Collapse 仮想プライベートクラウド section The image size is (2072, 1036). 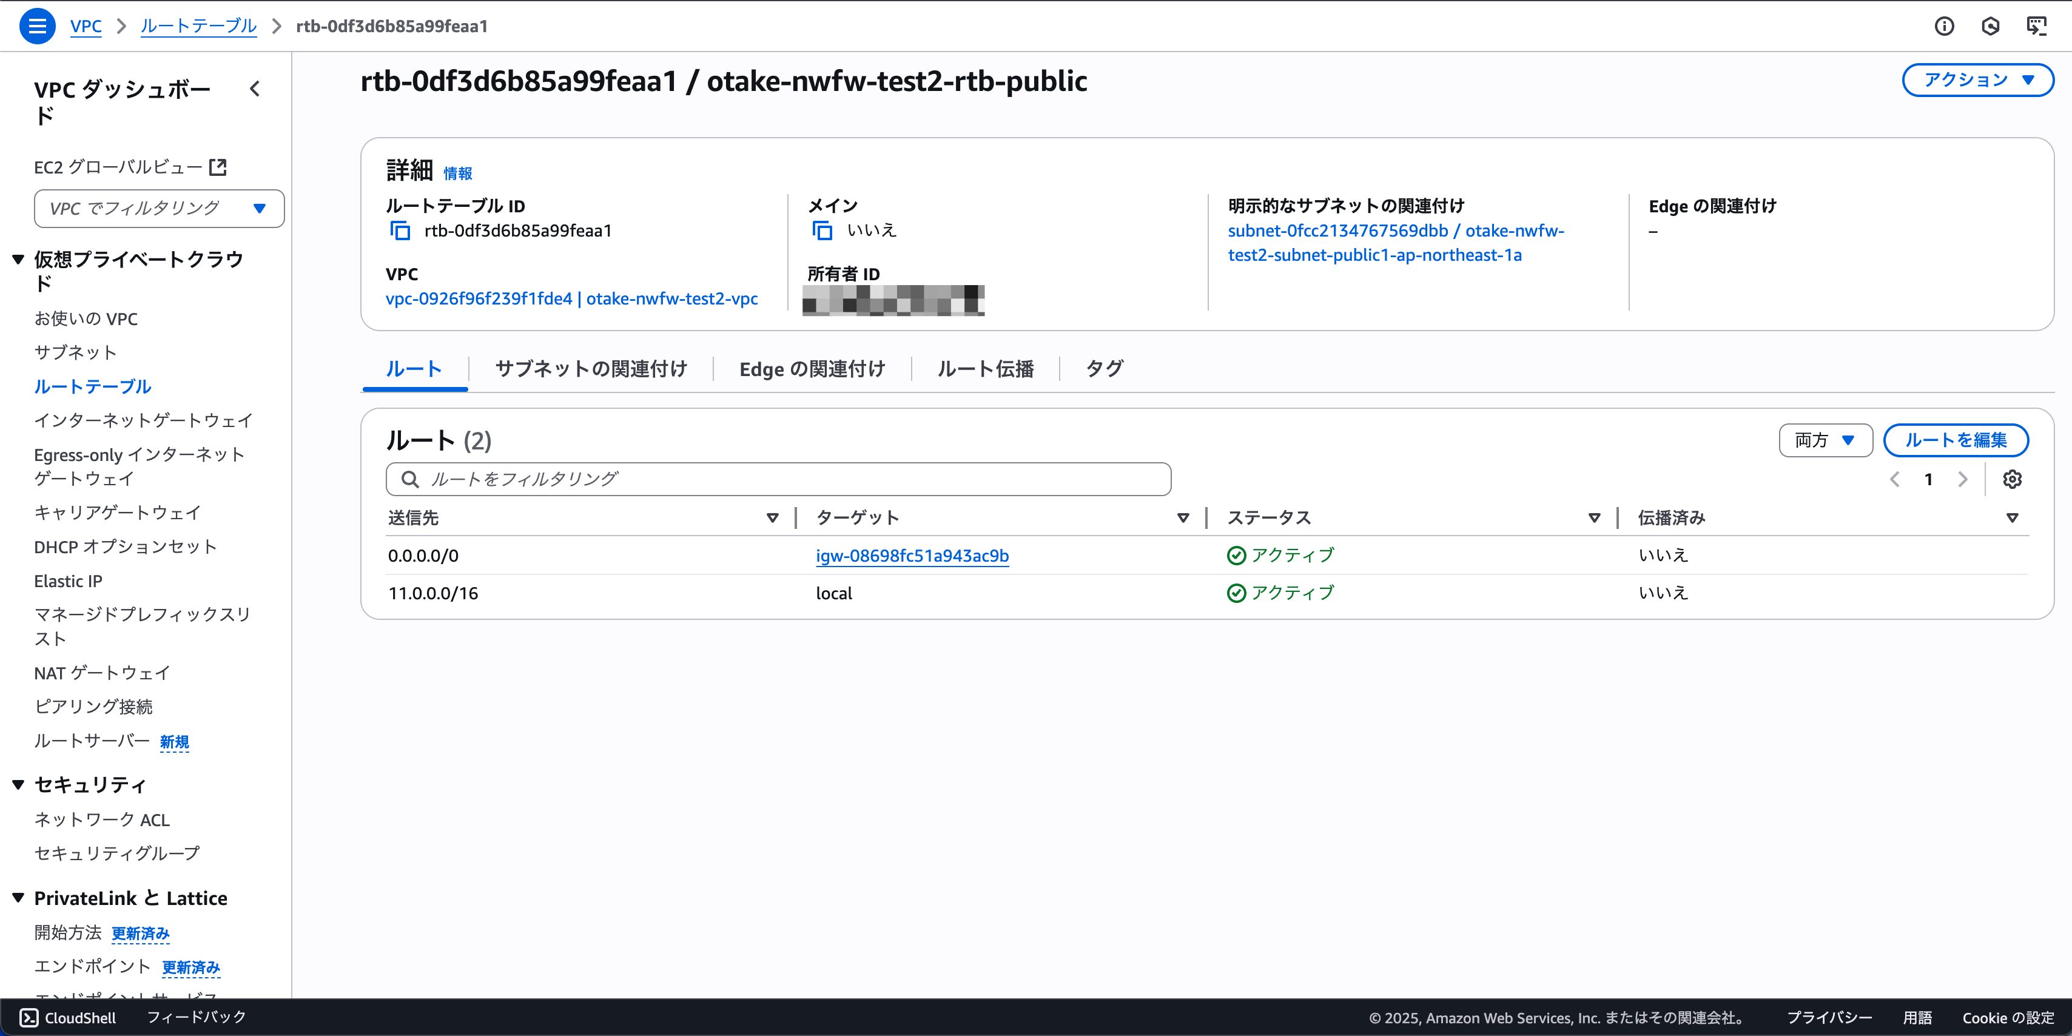(x=18, y=259)
